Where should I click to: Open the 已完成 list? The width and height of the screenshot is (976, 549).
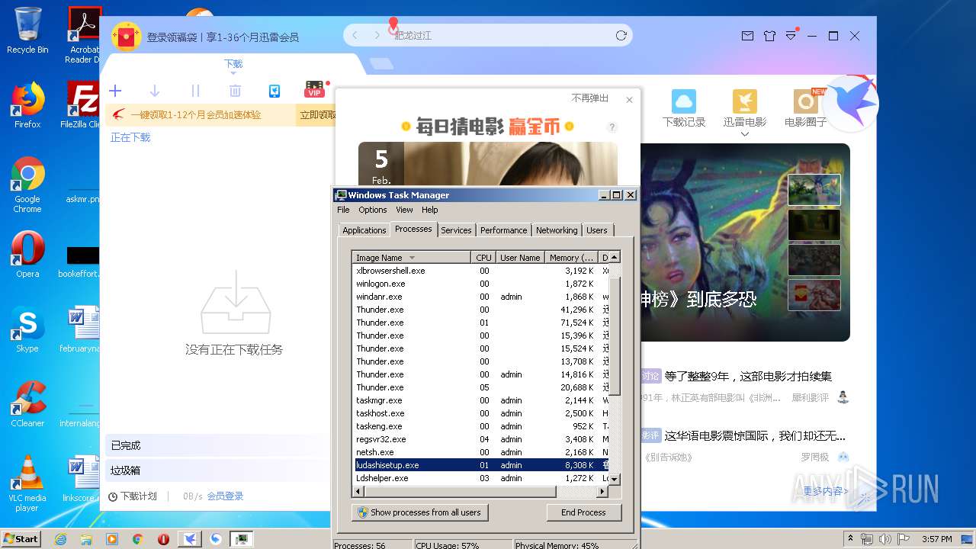pos(217,445)
